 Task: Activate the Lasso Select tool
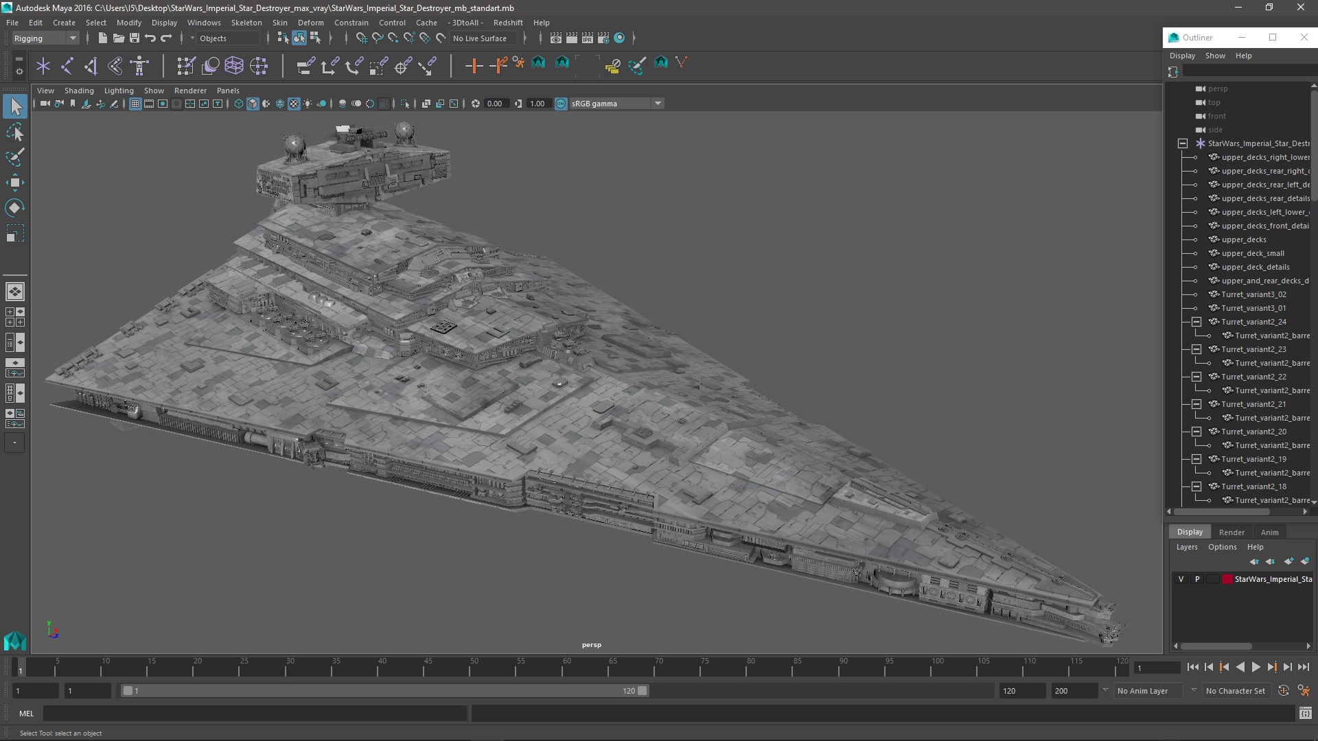(x=15, y=132)
